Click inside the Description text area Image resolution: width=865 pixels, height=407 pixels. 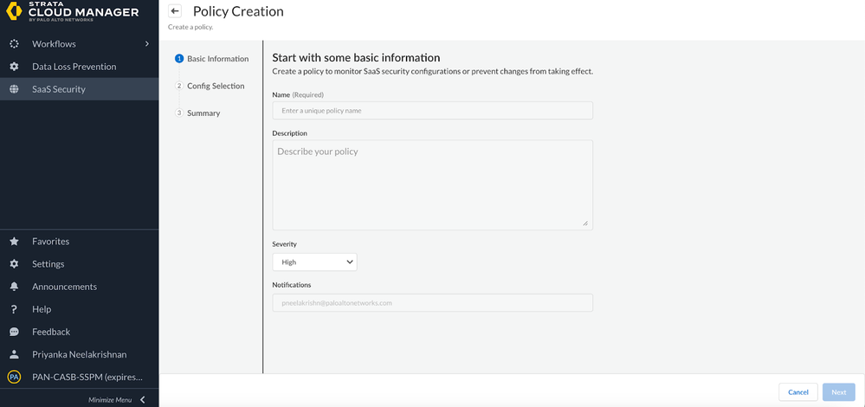[432, 184]
